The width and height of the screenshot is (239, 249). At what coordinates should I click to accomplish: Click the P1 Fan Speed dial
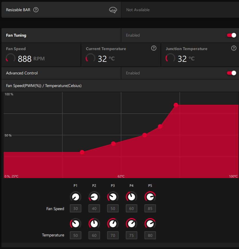pyautogui.click(x=75, y=197)
